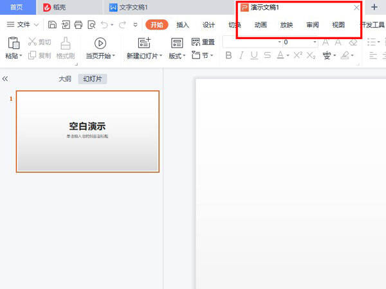Toggle Bold formatting
Viewport: 386px width, 289px height.
pyautogui.click(x=228, y=55)
